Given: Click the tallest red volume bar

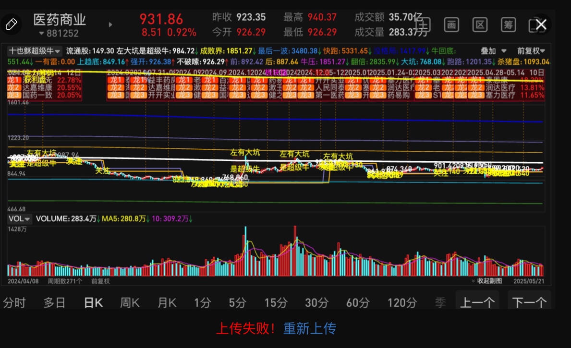Looking at the screenshot, I should coord(295,251).
